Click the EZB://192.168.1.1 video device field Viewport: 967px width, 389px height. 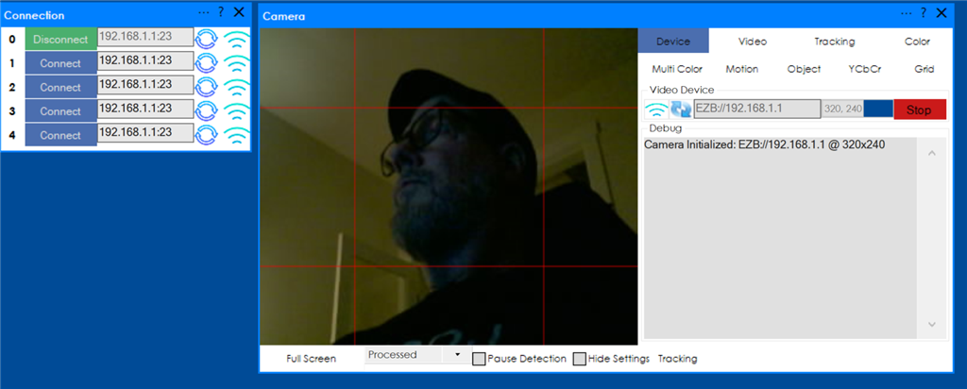755,110
